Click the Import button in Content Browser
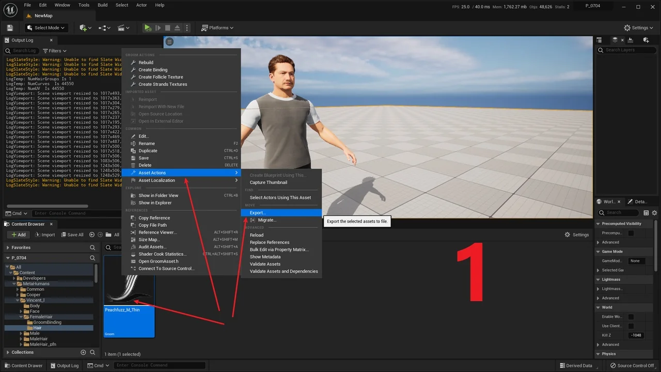 coord(45,235)
